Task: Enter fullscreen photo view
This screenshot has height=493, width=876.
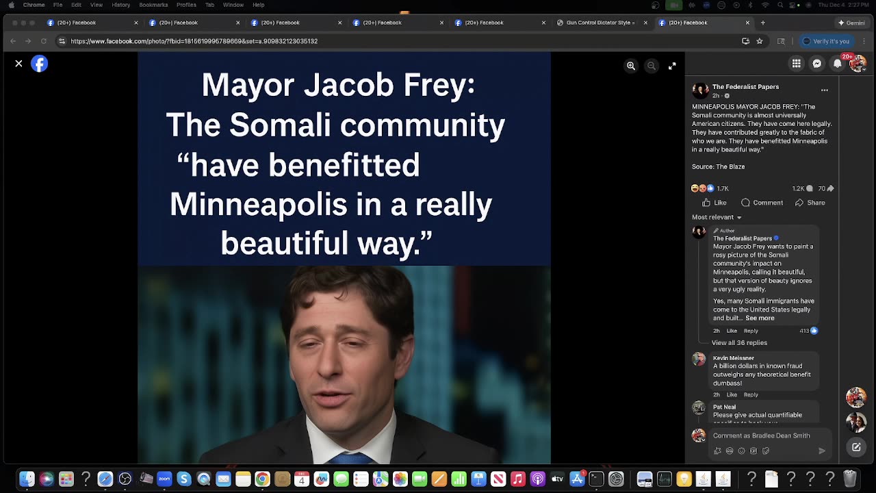Action: coord(672,66)
